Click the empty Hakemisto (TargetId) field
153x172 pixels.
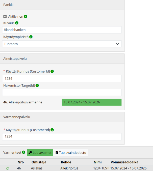(62, 92)
